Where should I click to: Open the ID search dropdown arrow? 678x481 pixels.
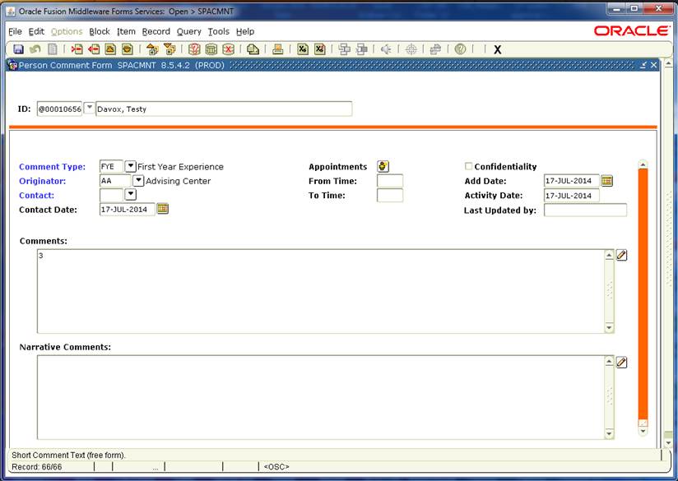pos(89,109)
